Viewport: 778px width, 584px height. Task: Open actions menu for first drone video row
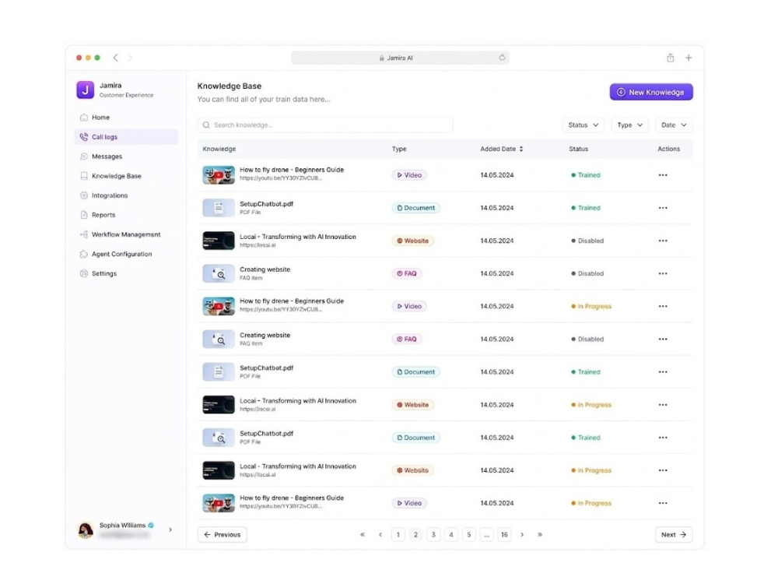tap(663, 175)
